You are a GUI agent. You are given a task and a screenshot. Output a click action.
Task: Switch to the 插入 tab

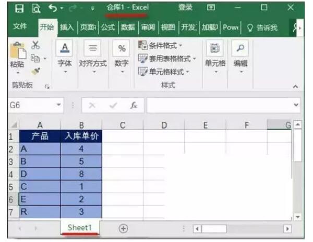(x=67, y=27)
